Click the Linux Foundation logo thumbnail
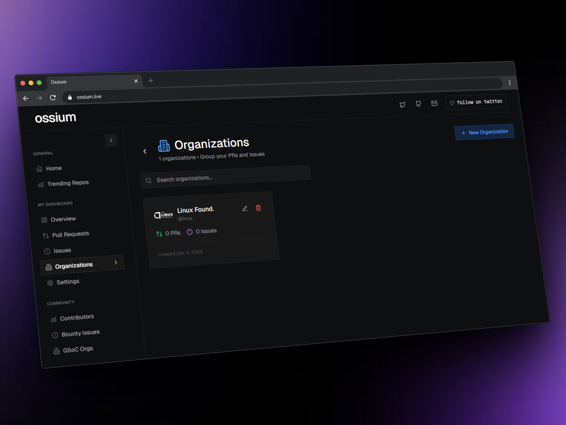566x425 pixels. tap(164, 215)
